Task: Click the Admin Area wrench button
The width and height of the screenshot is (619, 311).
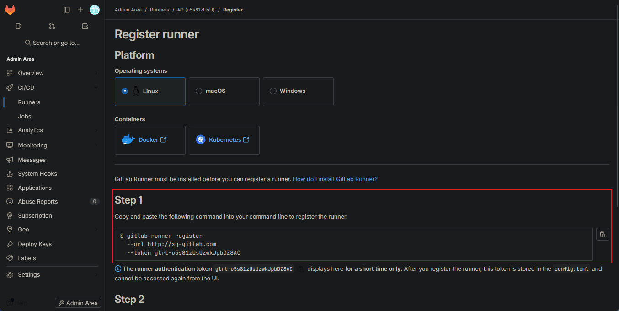Action: pos(78,303)
